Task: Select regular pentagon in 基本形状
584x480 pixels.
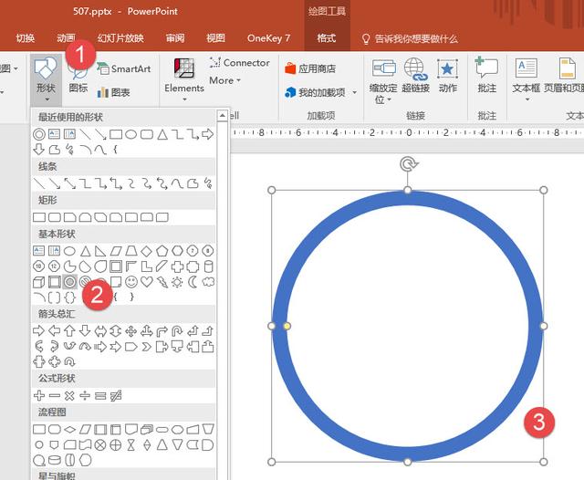Action: (162, 251)
